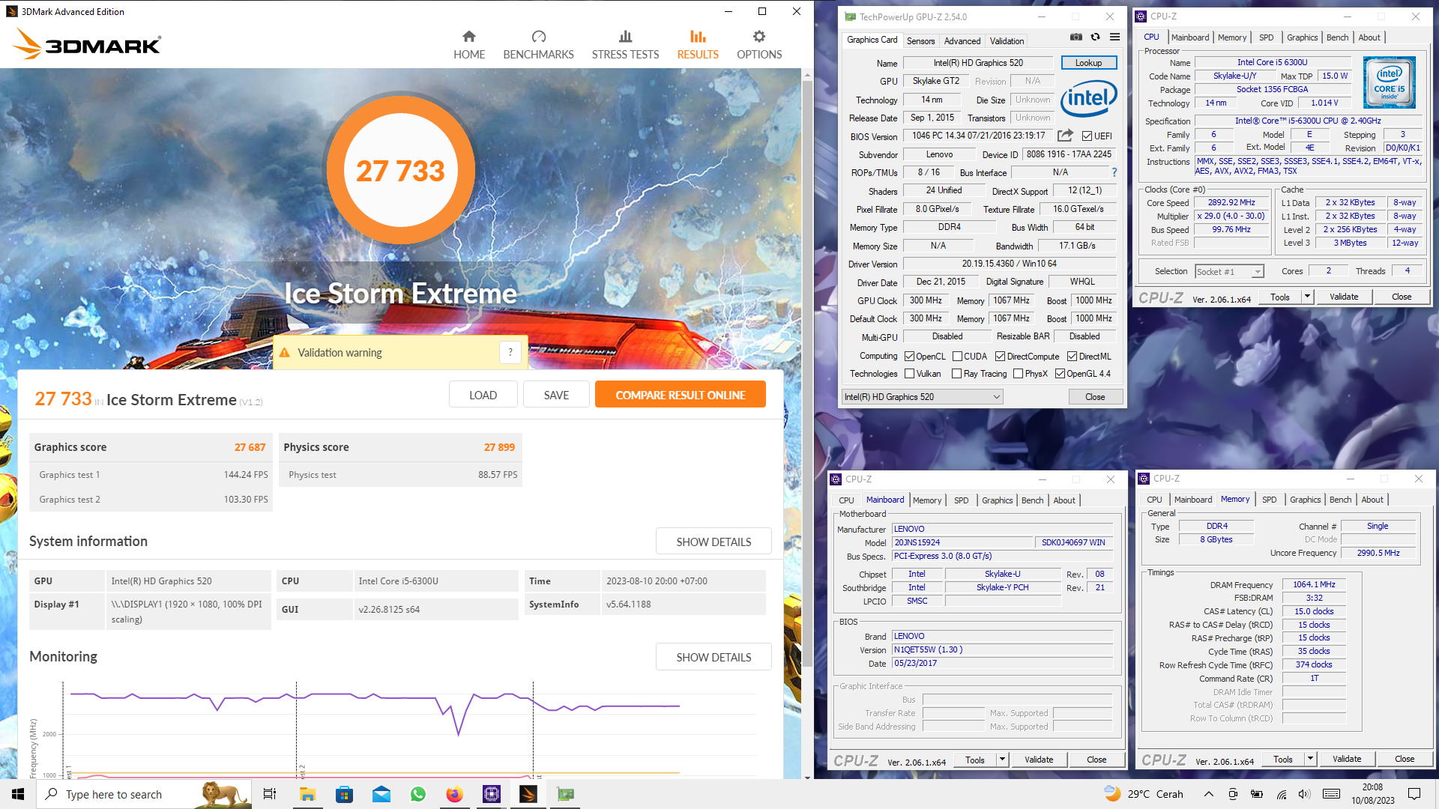Open Bench tab in top CPU-Z window
Viewport: 1439px width, 809px height.
[1337, 37]
